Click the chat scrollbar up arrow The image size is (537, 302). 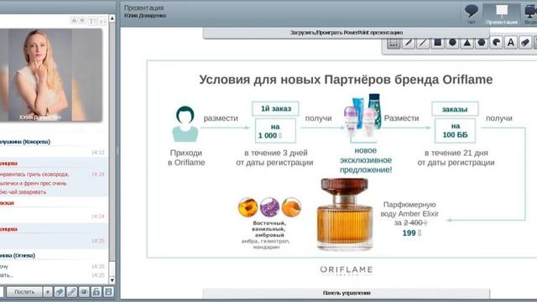tap(112, 18)
